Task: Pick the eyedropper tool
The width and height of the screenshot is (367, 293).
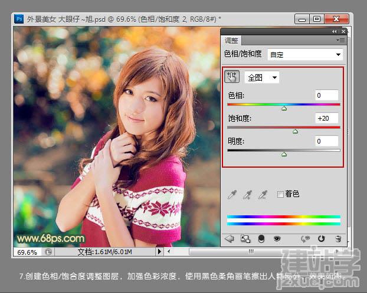Action: pos(232,195)
